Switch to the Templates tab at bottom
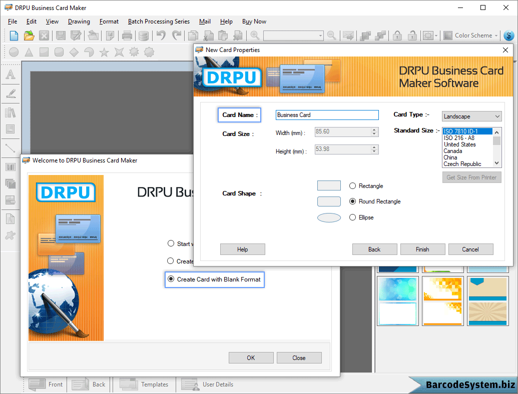 click(144, 384)
